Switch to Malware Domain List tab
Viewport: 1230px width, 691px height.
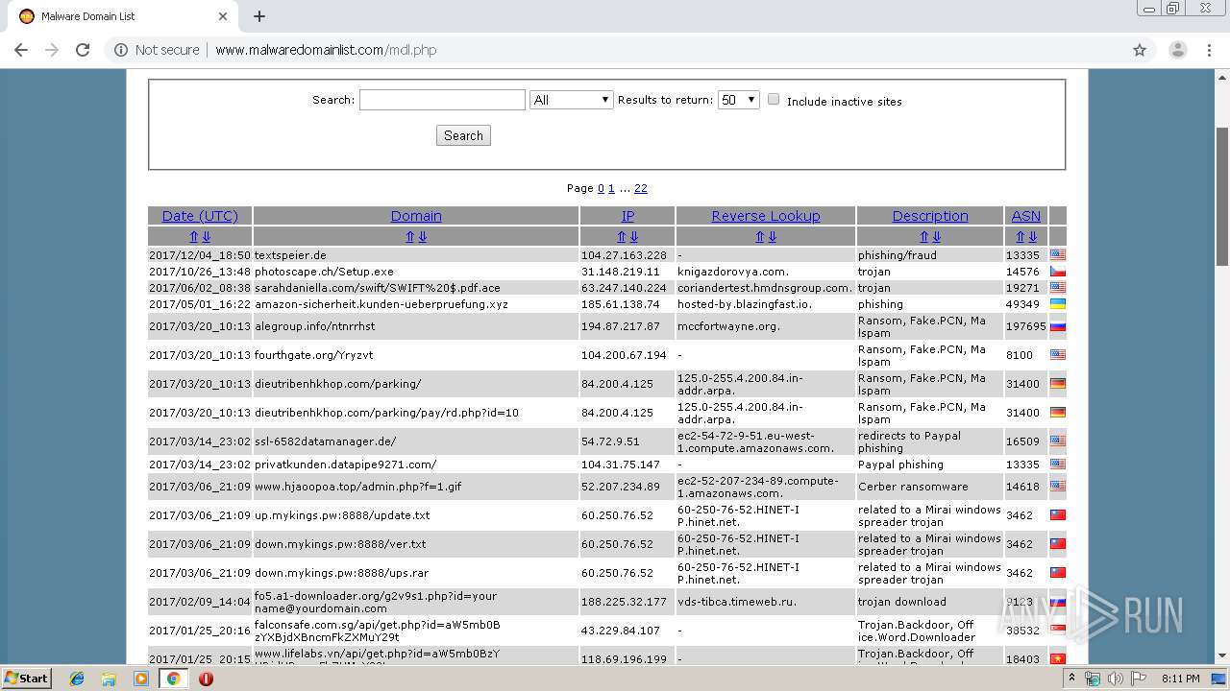tap(122, 16)
